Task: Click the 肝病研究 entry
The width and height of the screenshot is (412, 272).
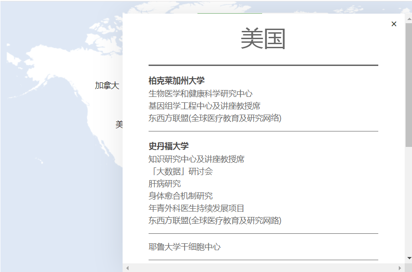Action: [x=164, y=183]
